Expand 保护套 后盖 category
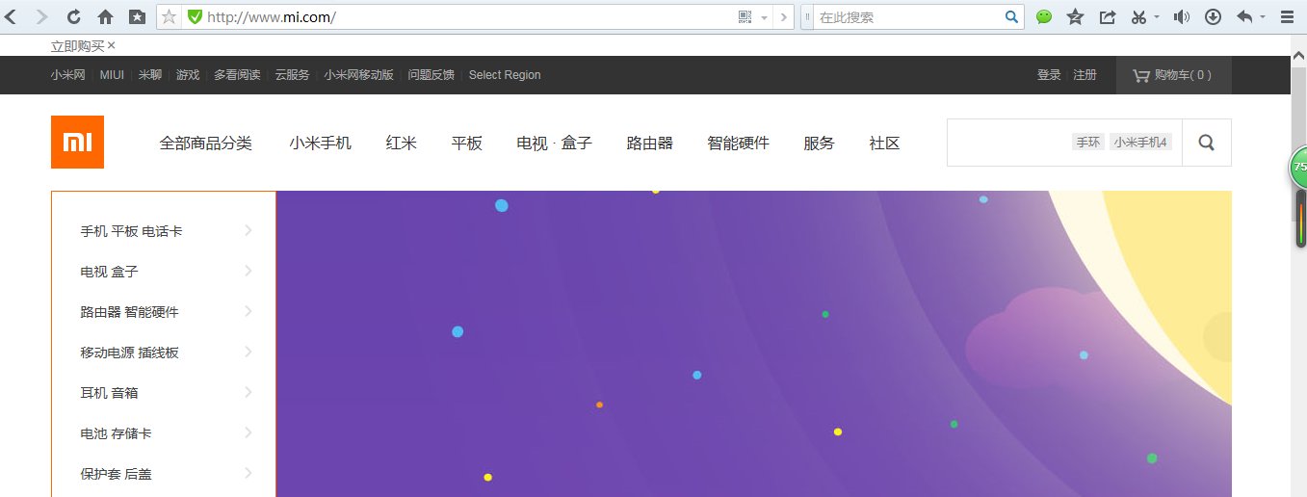This screenshot has width=1307, height=497. click(x=164, y=474)
